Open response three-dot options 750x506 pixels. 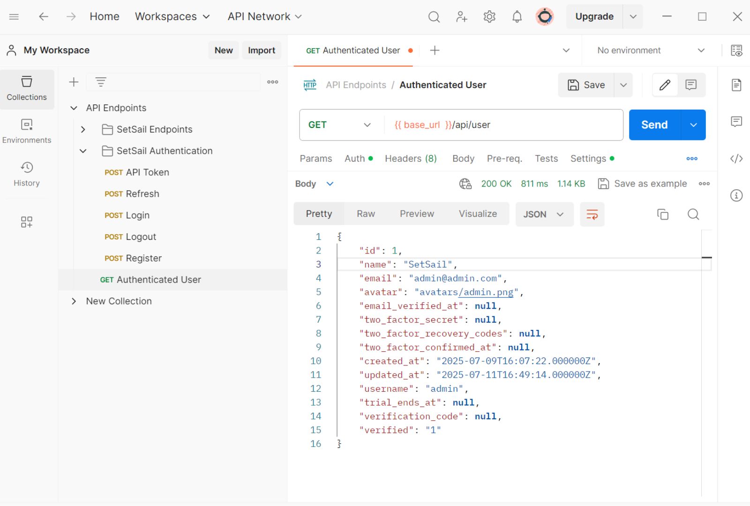pos(704,184)
